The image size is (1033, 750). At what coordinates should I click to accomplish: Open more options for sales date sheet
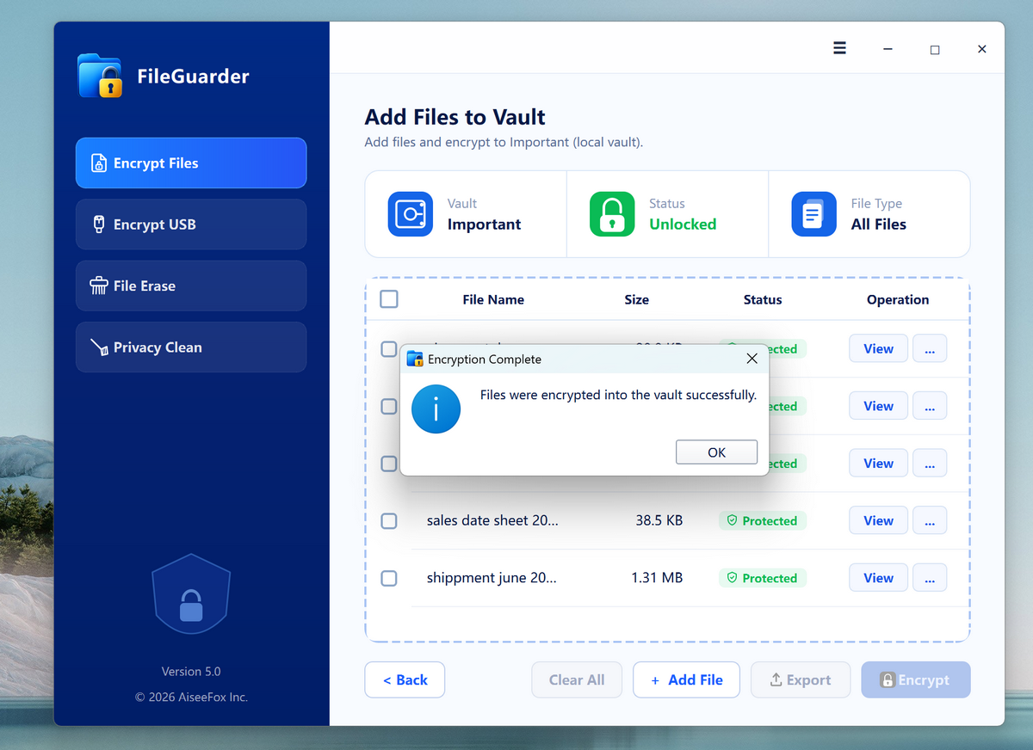tap(930, 520)
